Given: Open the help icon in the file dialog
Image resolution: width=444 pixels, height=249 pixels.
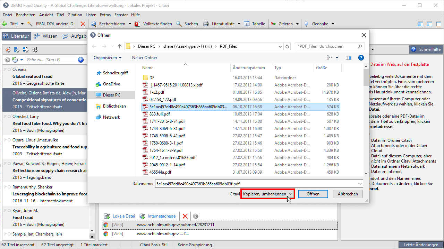Looking at the screenshot, I should coord(361,58).
